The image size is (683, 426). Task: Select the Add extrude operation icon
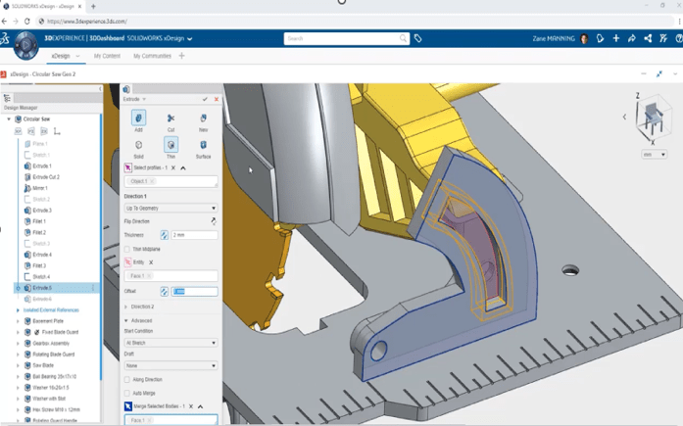coord(138,118)
